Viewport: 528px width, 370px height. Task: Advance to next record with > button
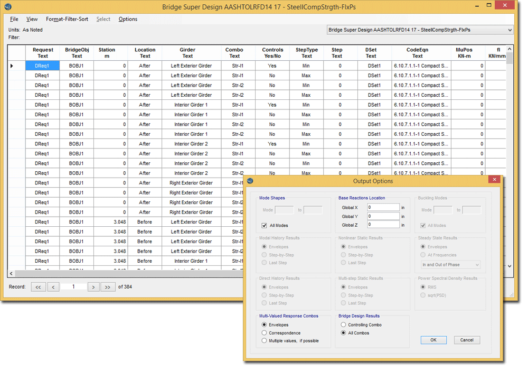[x=92, y=287]
